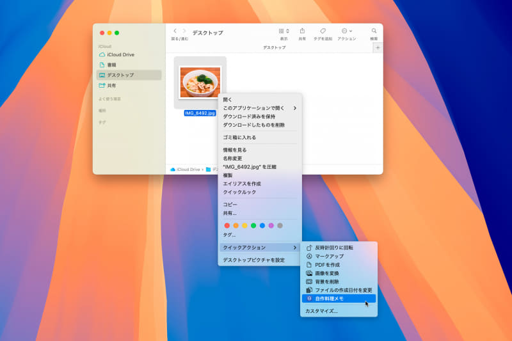Expand このアプリケーションで開く submenu
The image size is (512, 341).
260,108
